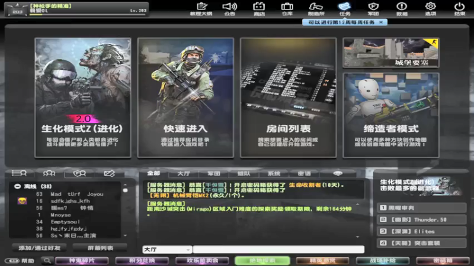Open the 积分兑换 points exchange button
Viewport: 474px width, 266px height.
[x=142, y=261]
